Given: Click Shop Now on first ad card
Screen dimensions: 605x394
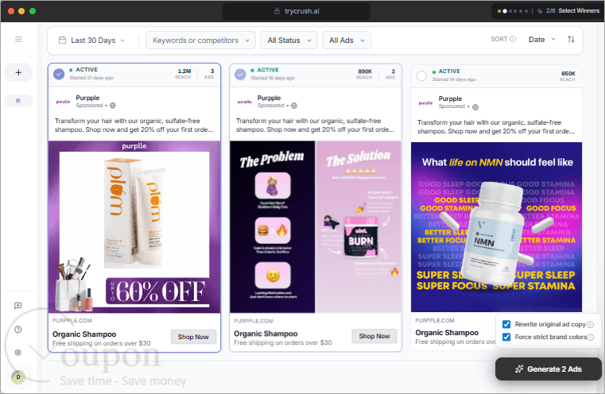Looking at the screenshot, I should 193,337.
